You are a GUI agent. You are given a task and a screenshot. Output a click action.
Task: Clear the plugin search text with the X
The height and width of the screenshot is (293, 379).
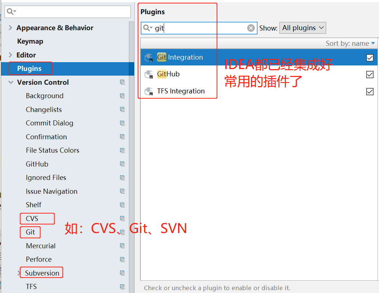pyautogui.click(x=251, y=28)
